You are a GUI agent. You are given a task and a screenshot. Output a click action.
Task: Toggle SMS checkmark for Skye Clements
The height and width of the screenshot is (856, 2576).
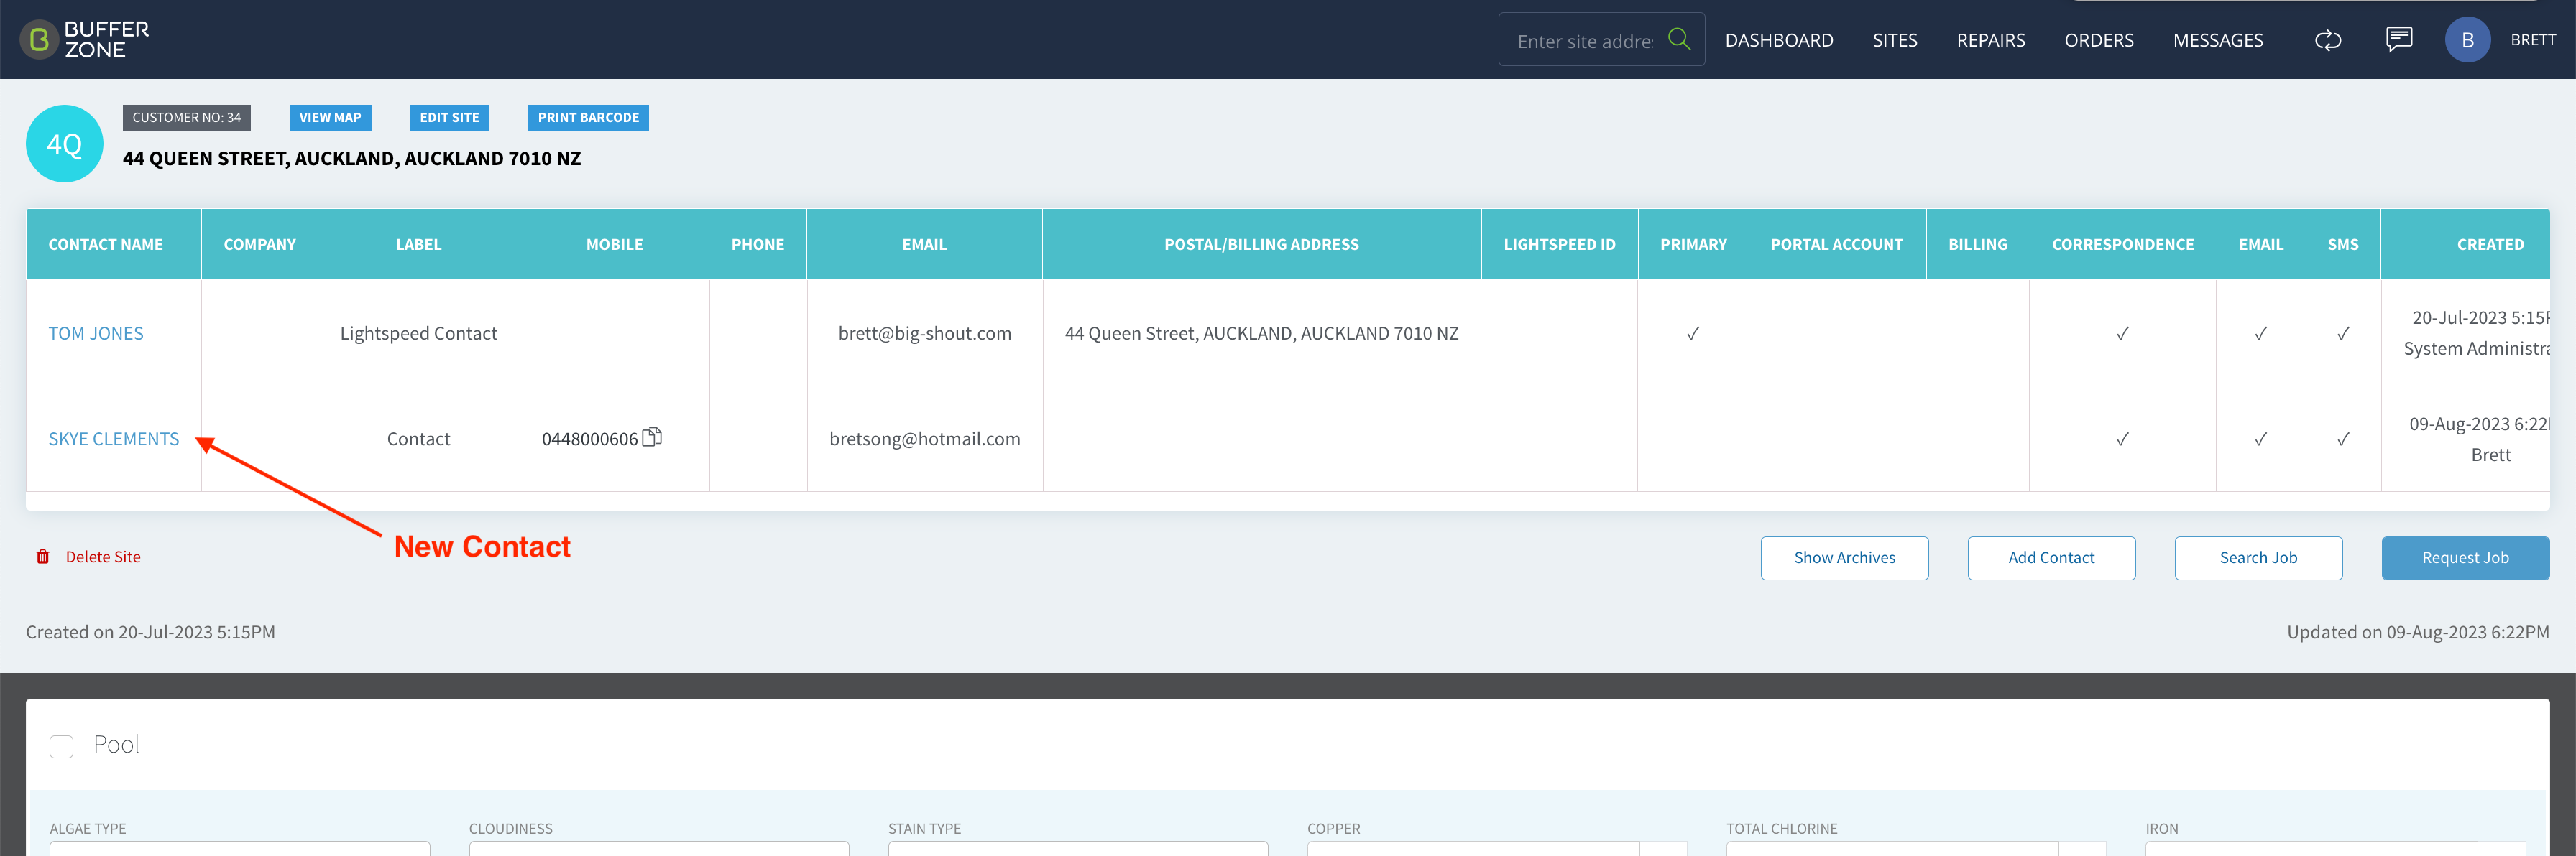(2343, 439)
